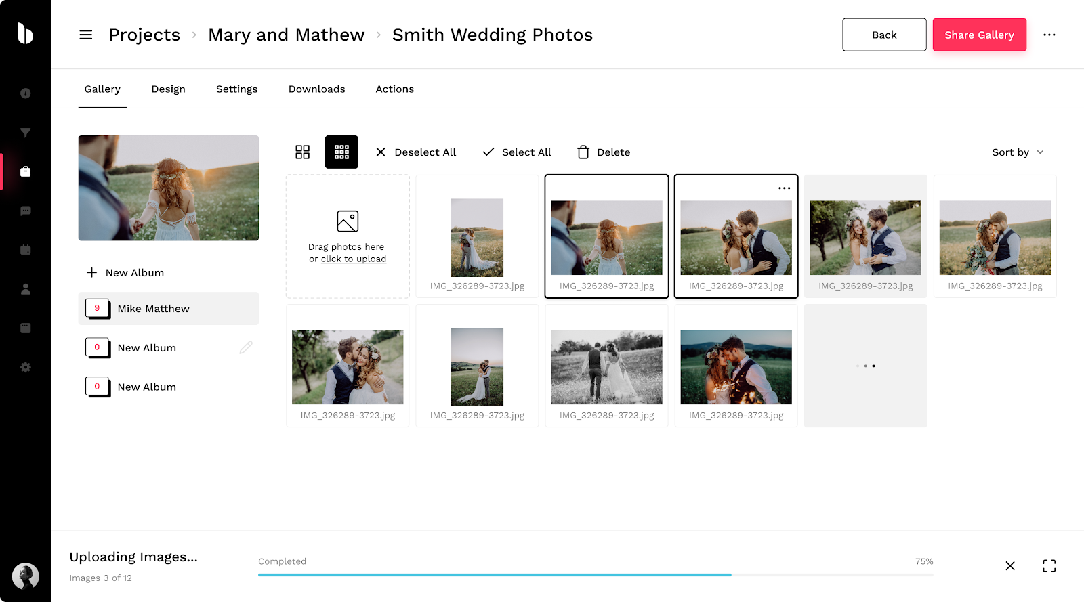Open the three-dot menu on selected photo
The width and height of the screenshot is (1084, 602).
click(x=784, y=188)
